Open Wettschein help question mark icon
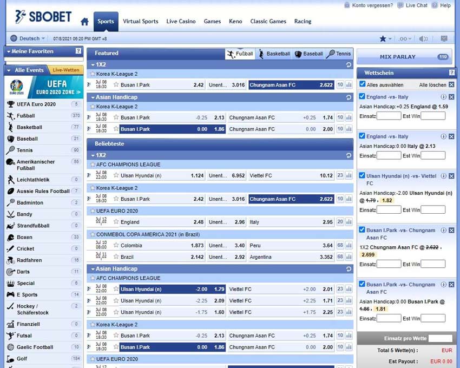The image size is (460, 368). 452,73
